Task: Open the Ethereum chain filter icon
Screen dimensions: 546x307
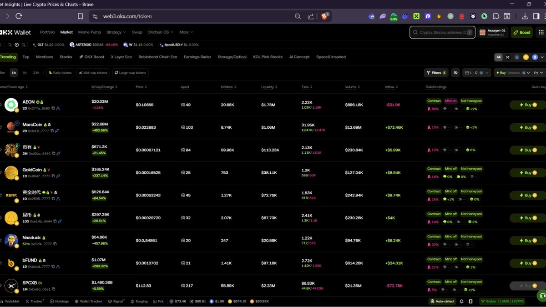Action: [535, 57]
